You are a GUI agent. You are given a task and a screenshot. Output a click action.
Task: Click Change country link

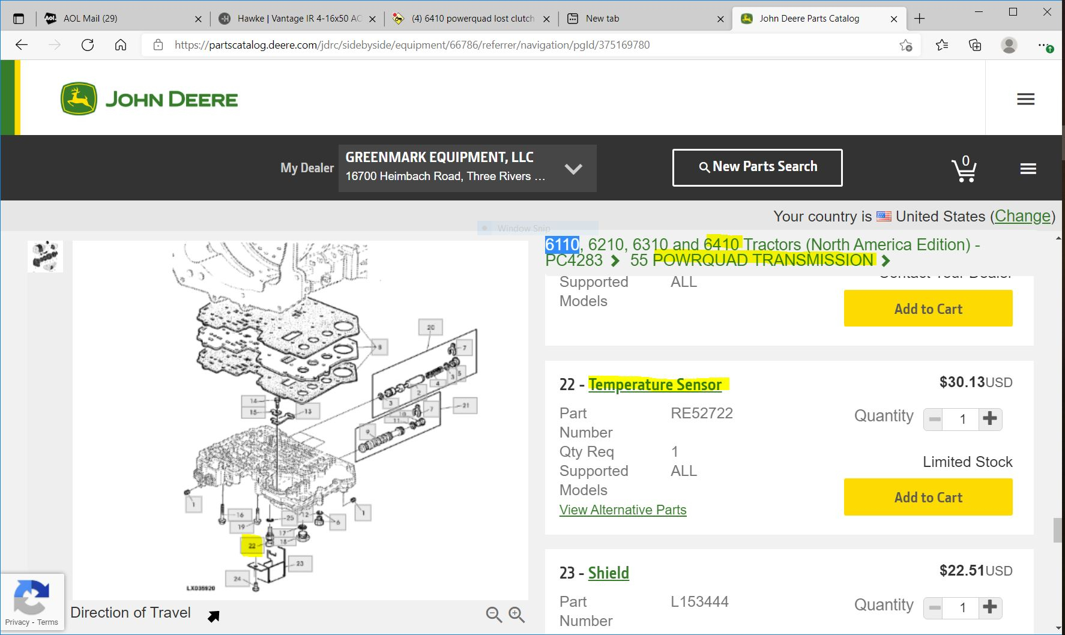1023,216
